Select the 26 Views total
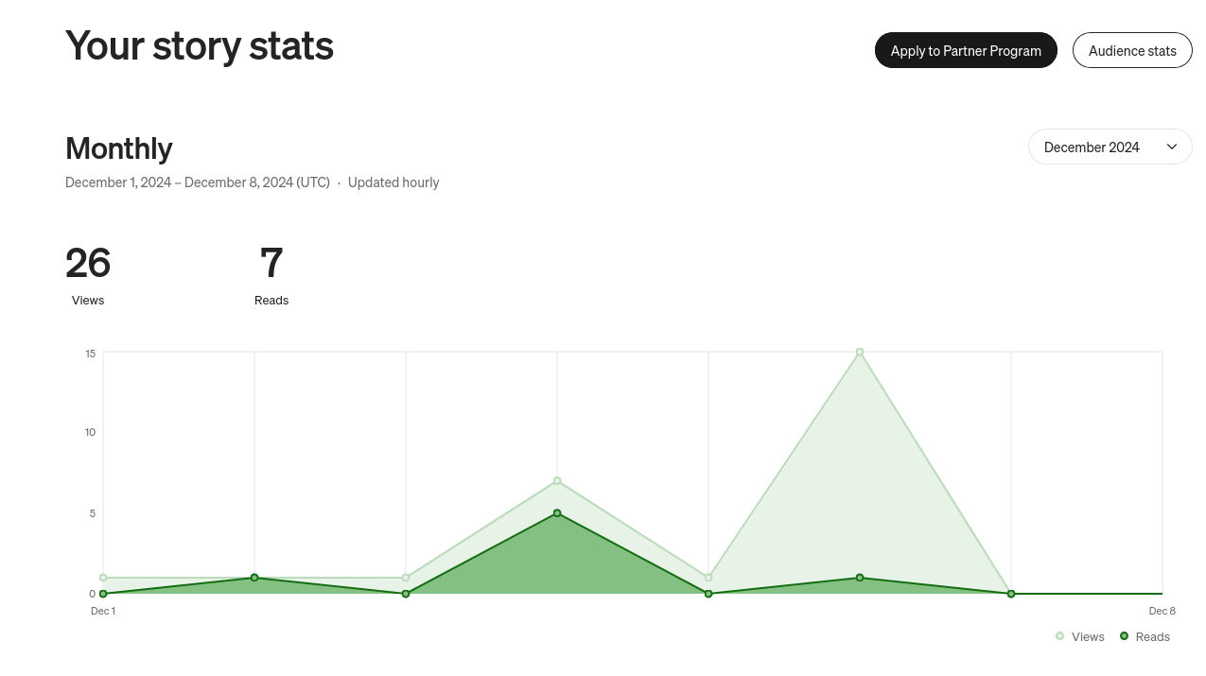 tap(88, 274)
